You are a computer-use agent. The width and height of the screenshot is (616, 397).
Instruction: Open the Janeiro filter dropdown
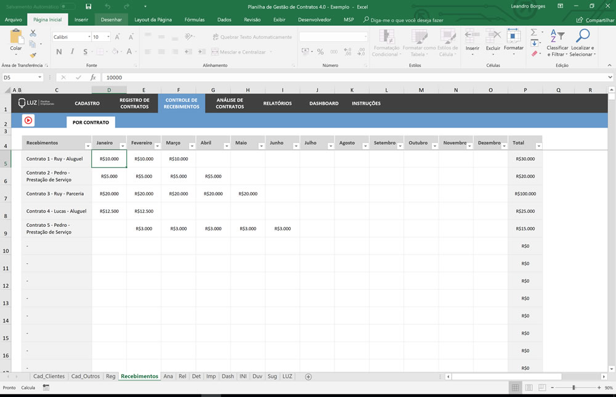click(123, 146)
